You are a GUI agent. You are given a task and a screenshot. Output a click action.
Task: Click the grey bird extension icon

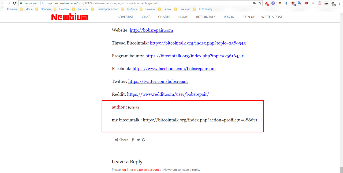[313, 3]
